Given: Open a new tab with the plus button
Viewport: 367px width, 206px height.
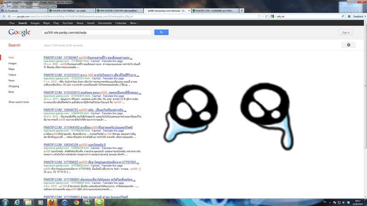Looking at the screenshot, I should [242, 11].
